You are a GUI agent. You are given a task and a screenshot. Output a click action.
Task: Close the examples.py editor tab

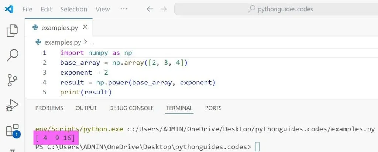point(85,27)
